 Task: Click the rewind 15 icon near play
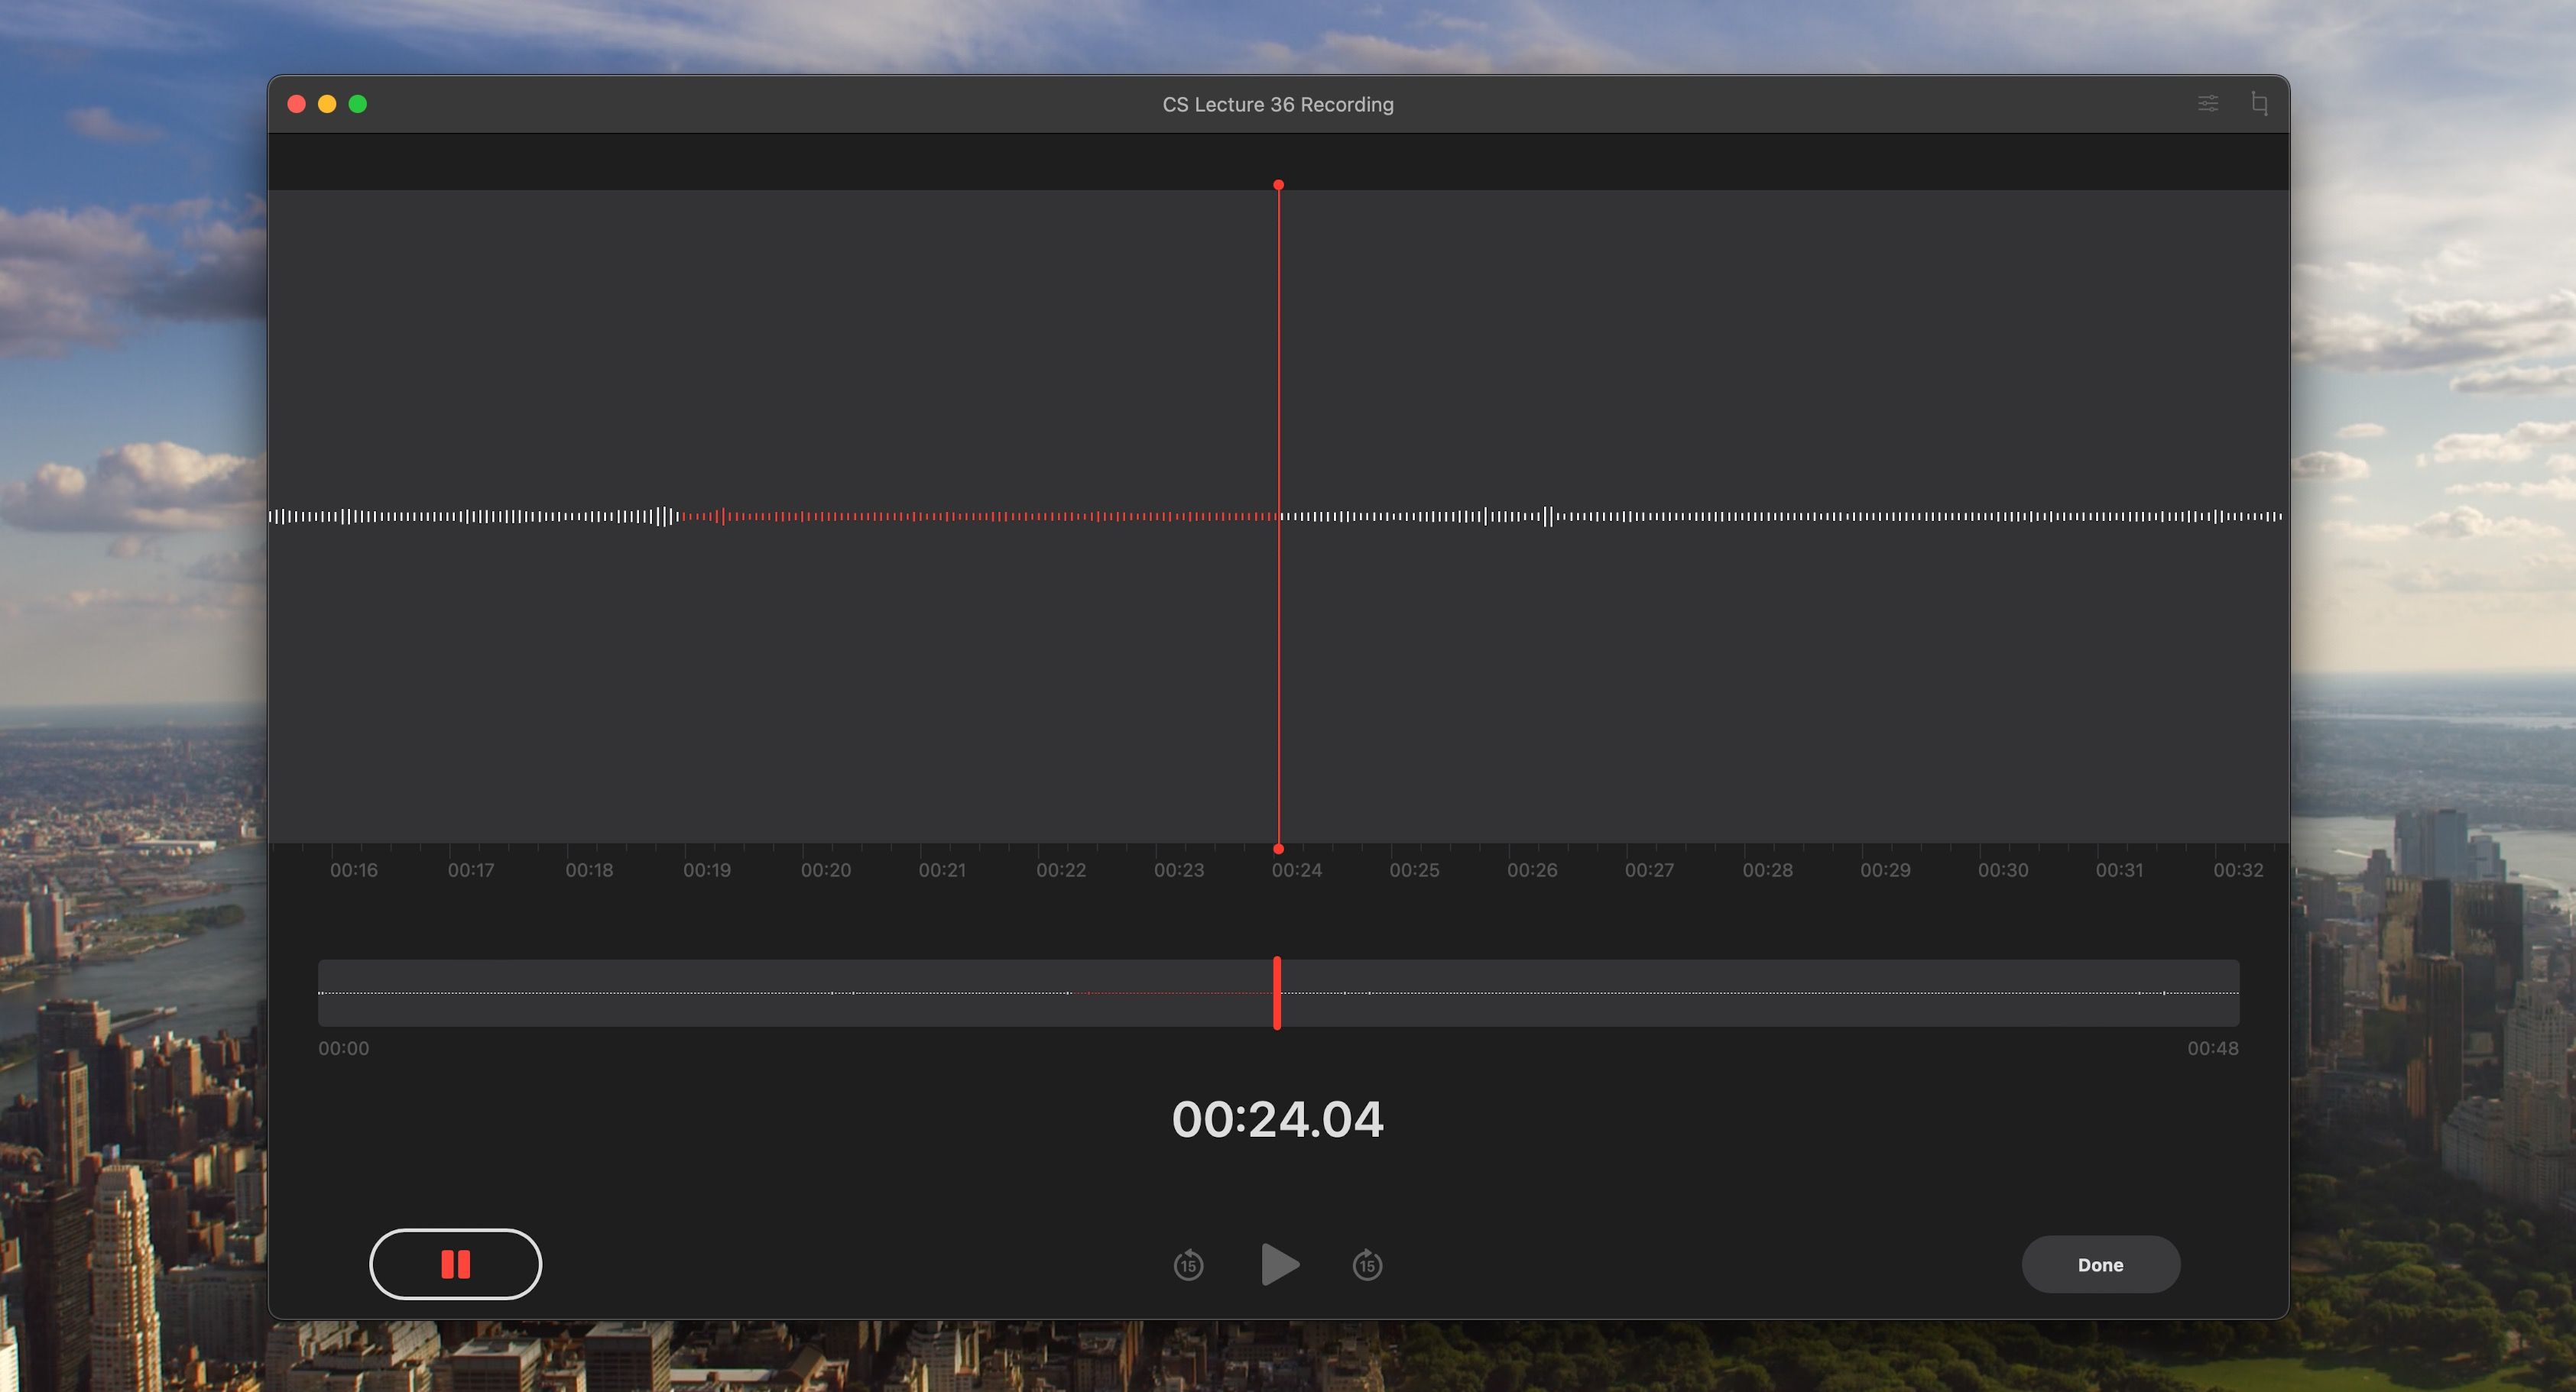(x=1190, y=1264)
